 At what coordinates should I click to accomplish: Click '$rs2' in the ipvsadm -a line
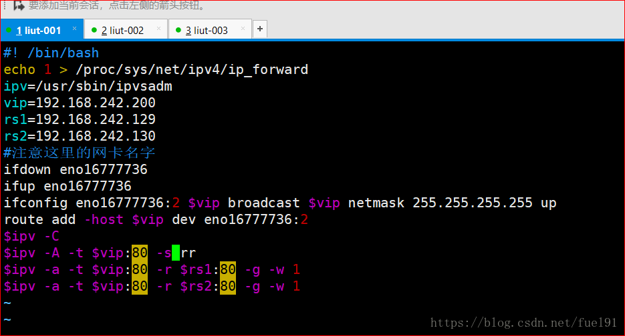coord(196,287)
